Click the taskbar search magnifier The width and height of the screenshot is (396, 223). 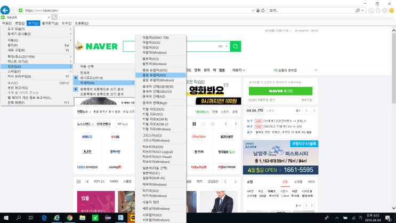(x=19, y=218)
